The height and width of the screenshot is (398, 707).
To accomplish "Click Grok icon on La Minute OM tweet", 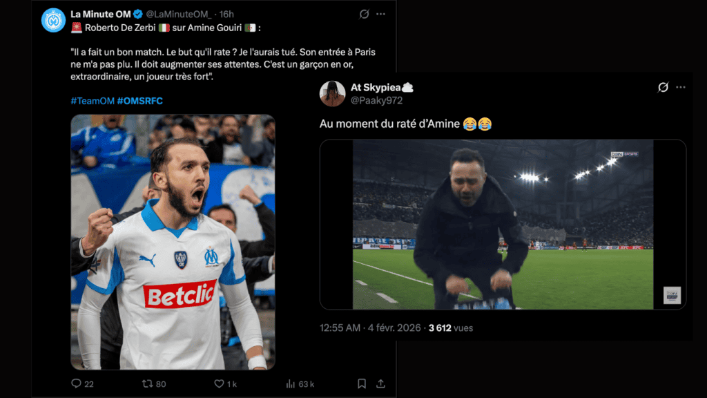I will pyautogui.click(x=364, y=14).
